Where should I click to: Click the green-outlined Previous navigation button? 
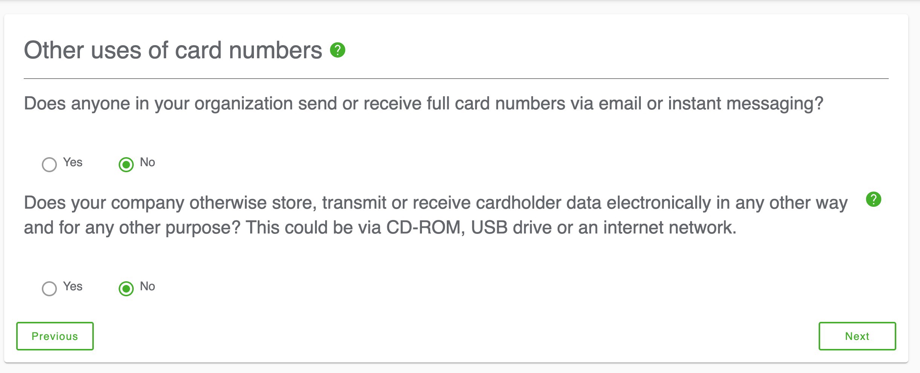(55, 336)
